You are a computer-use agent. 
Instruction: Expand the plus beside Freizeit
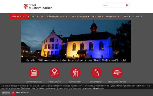tap(103, 17)
